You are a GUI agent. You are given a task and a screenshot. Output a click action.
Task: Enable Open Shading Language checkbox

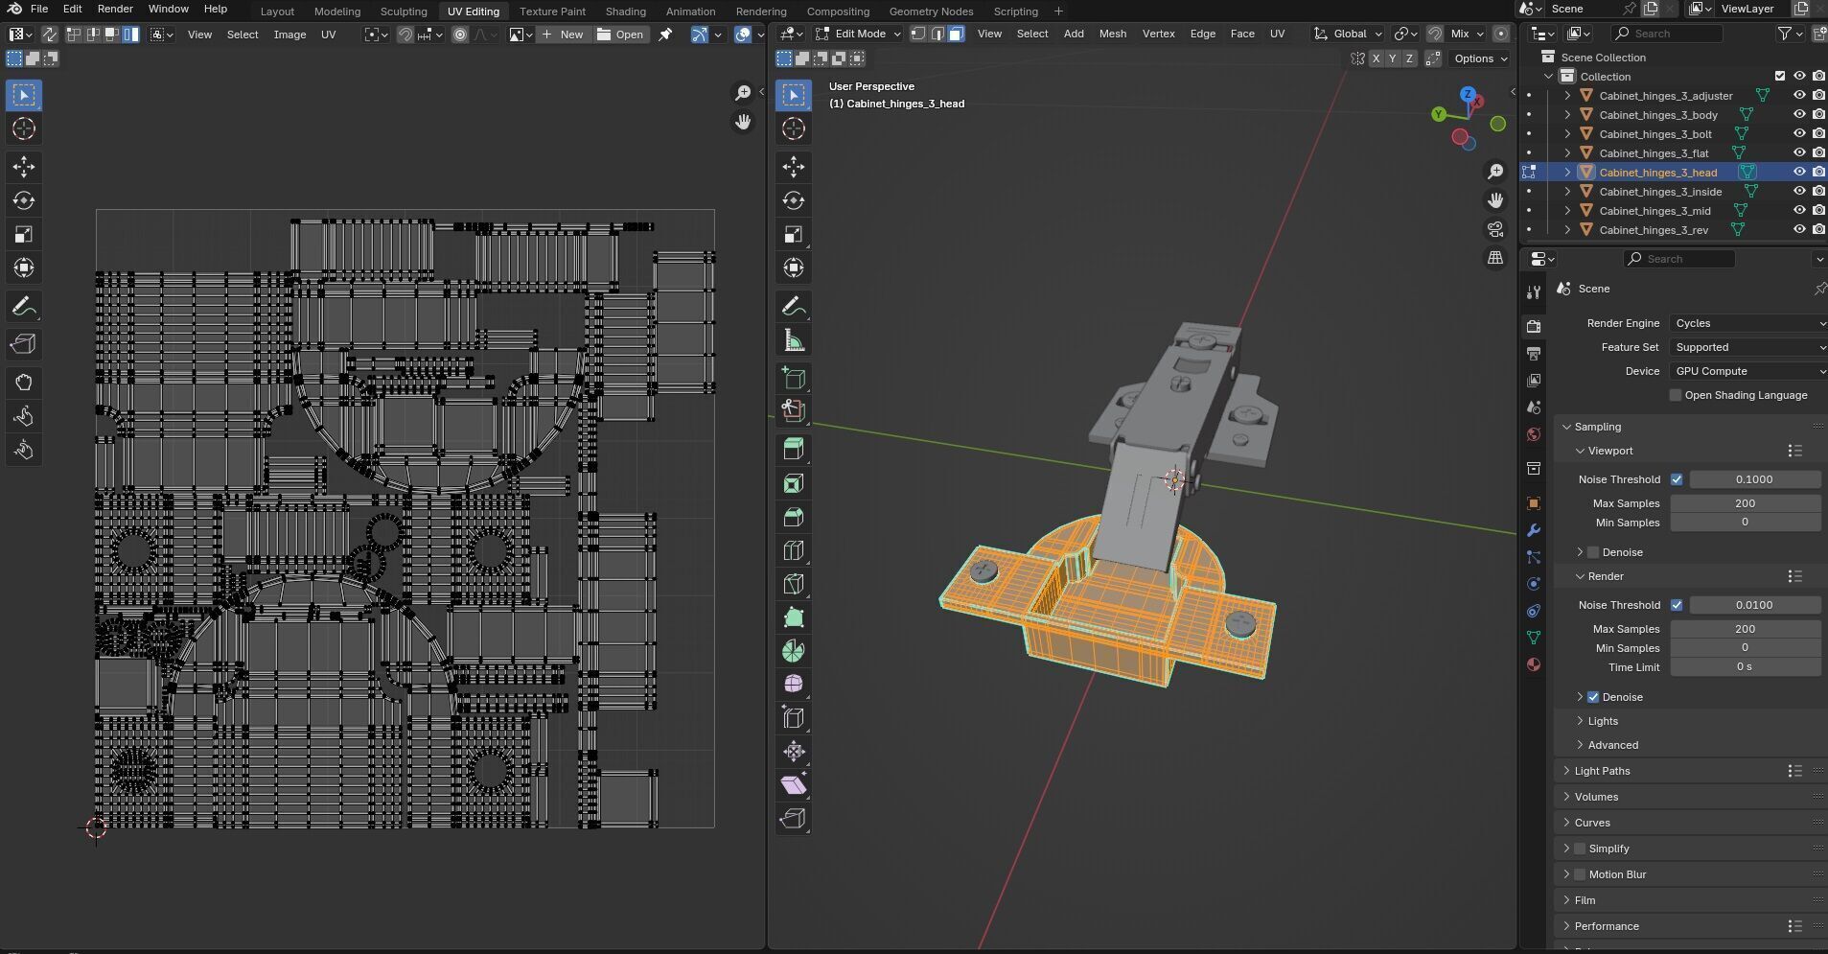pyautogui.click(x=1676, y=395)
